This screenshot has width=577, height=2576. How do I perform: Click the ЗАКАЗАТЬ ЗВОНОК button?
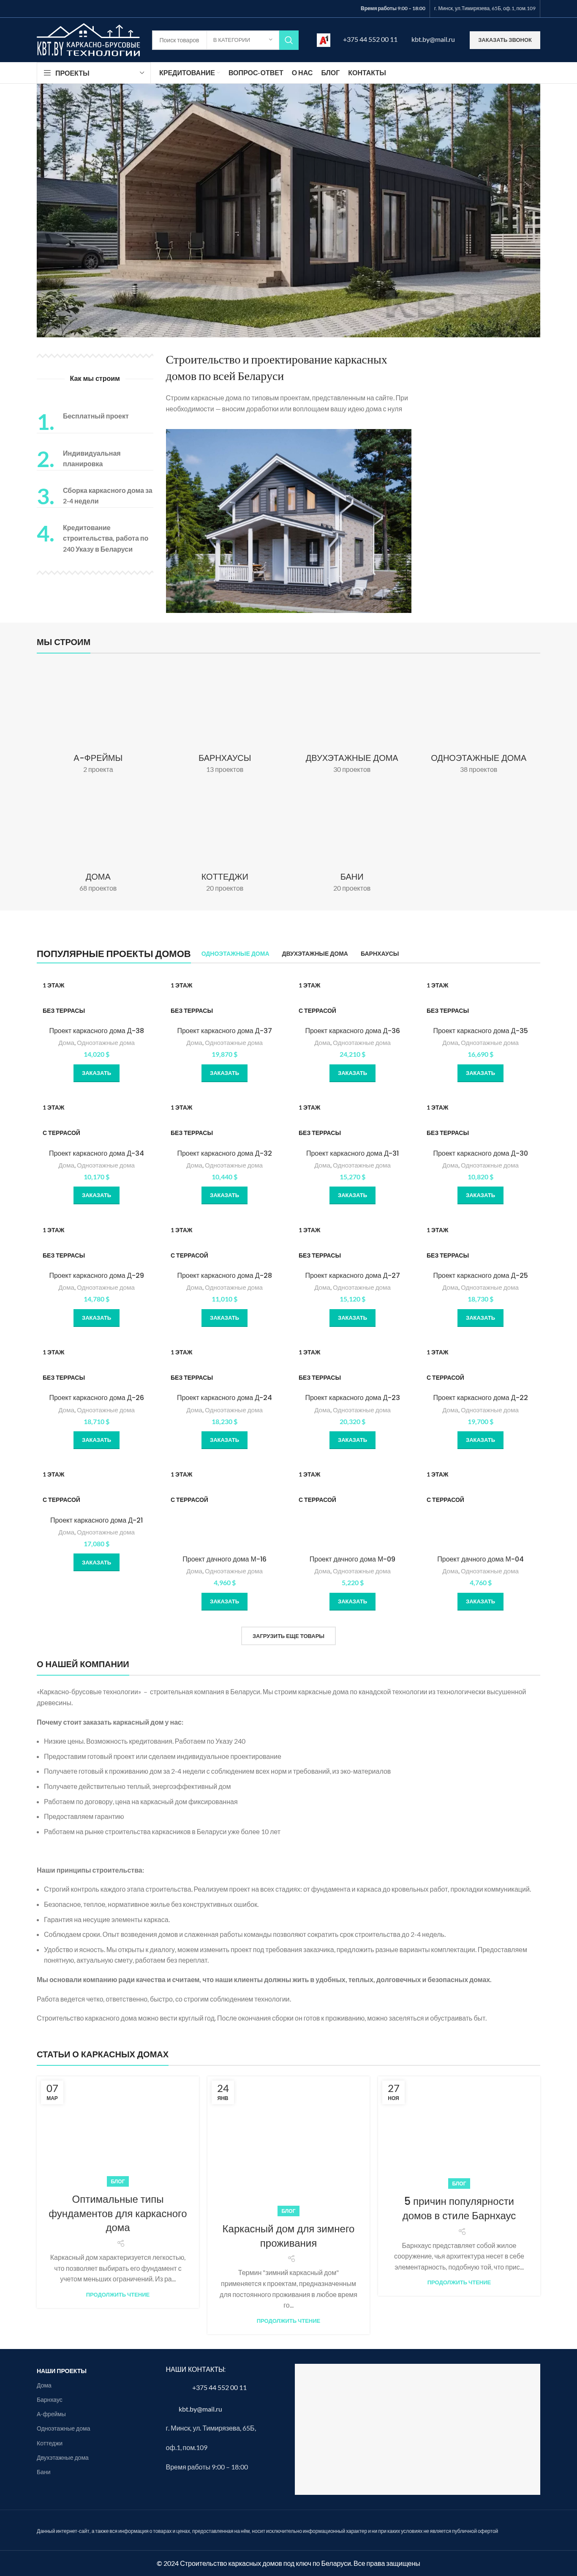pos(505,40)
